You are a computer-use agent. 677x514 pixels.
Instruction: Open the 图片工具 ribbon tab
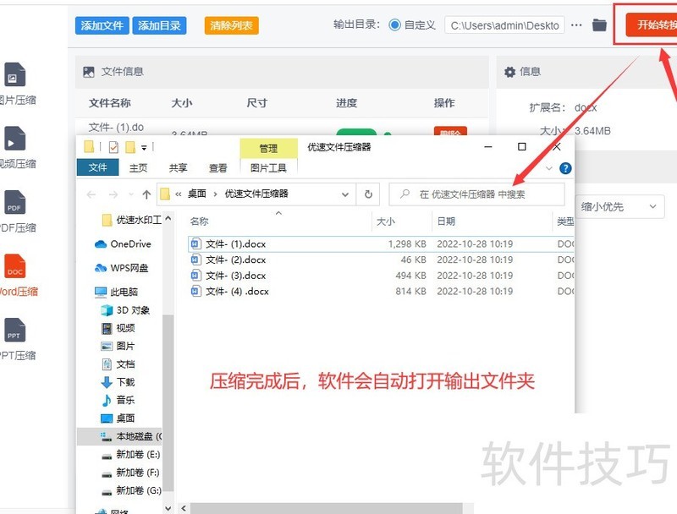click(x=268, y=167)
